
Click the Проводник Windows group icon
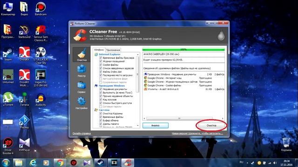coord(96,86)
